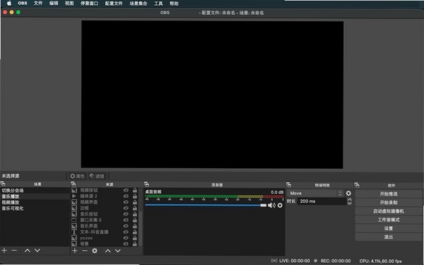Toggle visibility of the 视频界面 source
This screenshot has height=265, width=424.
coord(126,202)
